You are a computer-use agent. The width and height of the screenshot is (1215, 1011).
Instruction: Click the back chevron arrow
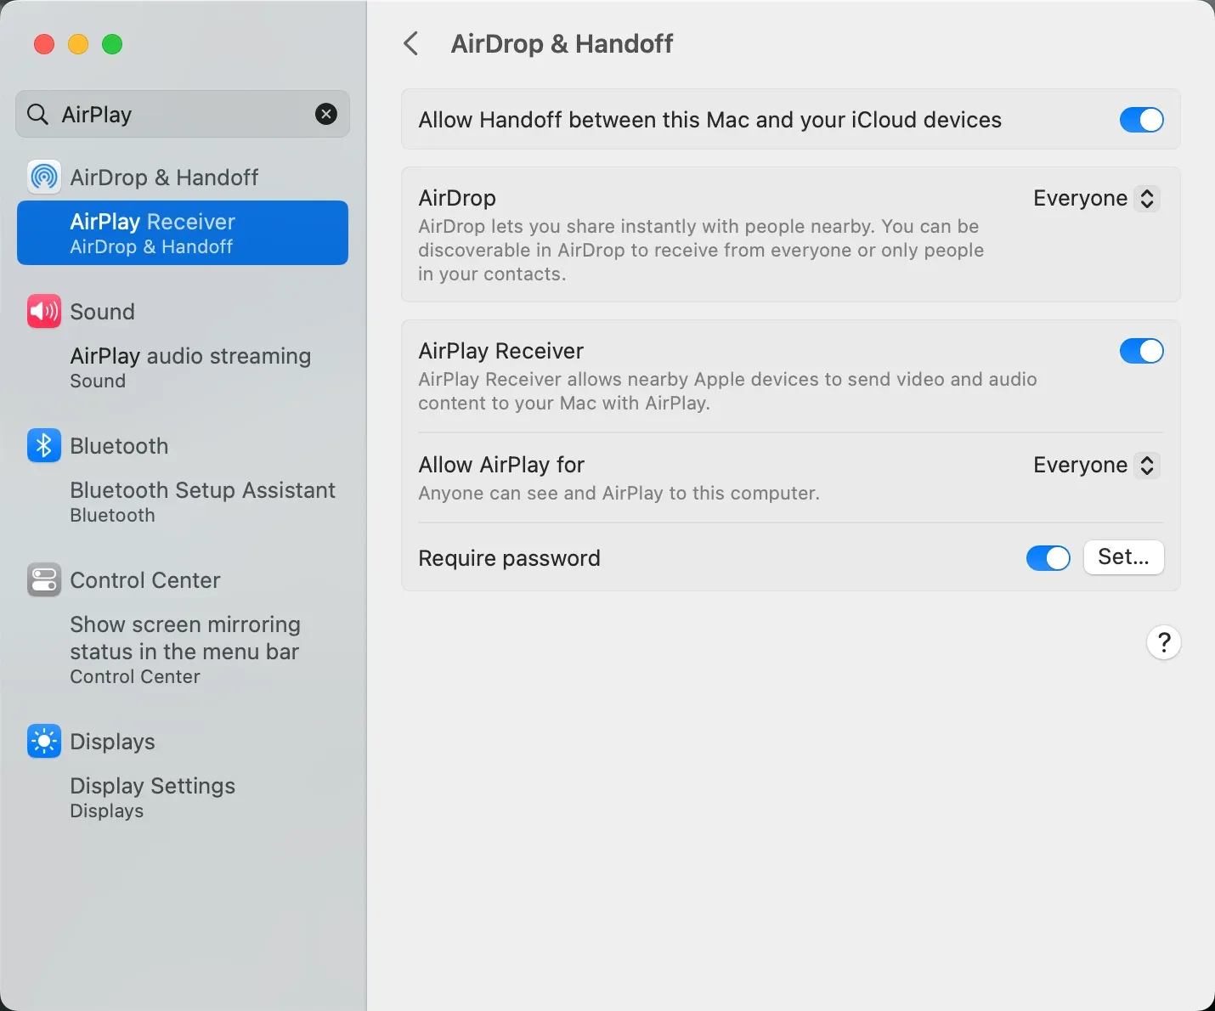tap(411, 43)
